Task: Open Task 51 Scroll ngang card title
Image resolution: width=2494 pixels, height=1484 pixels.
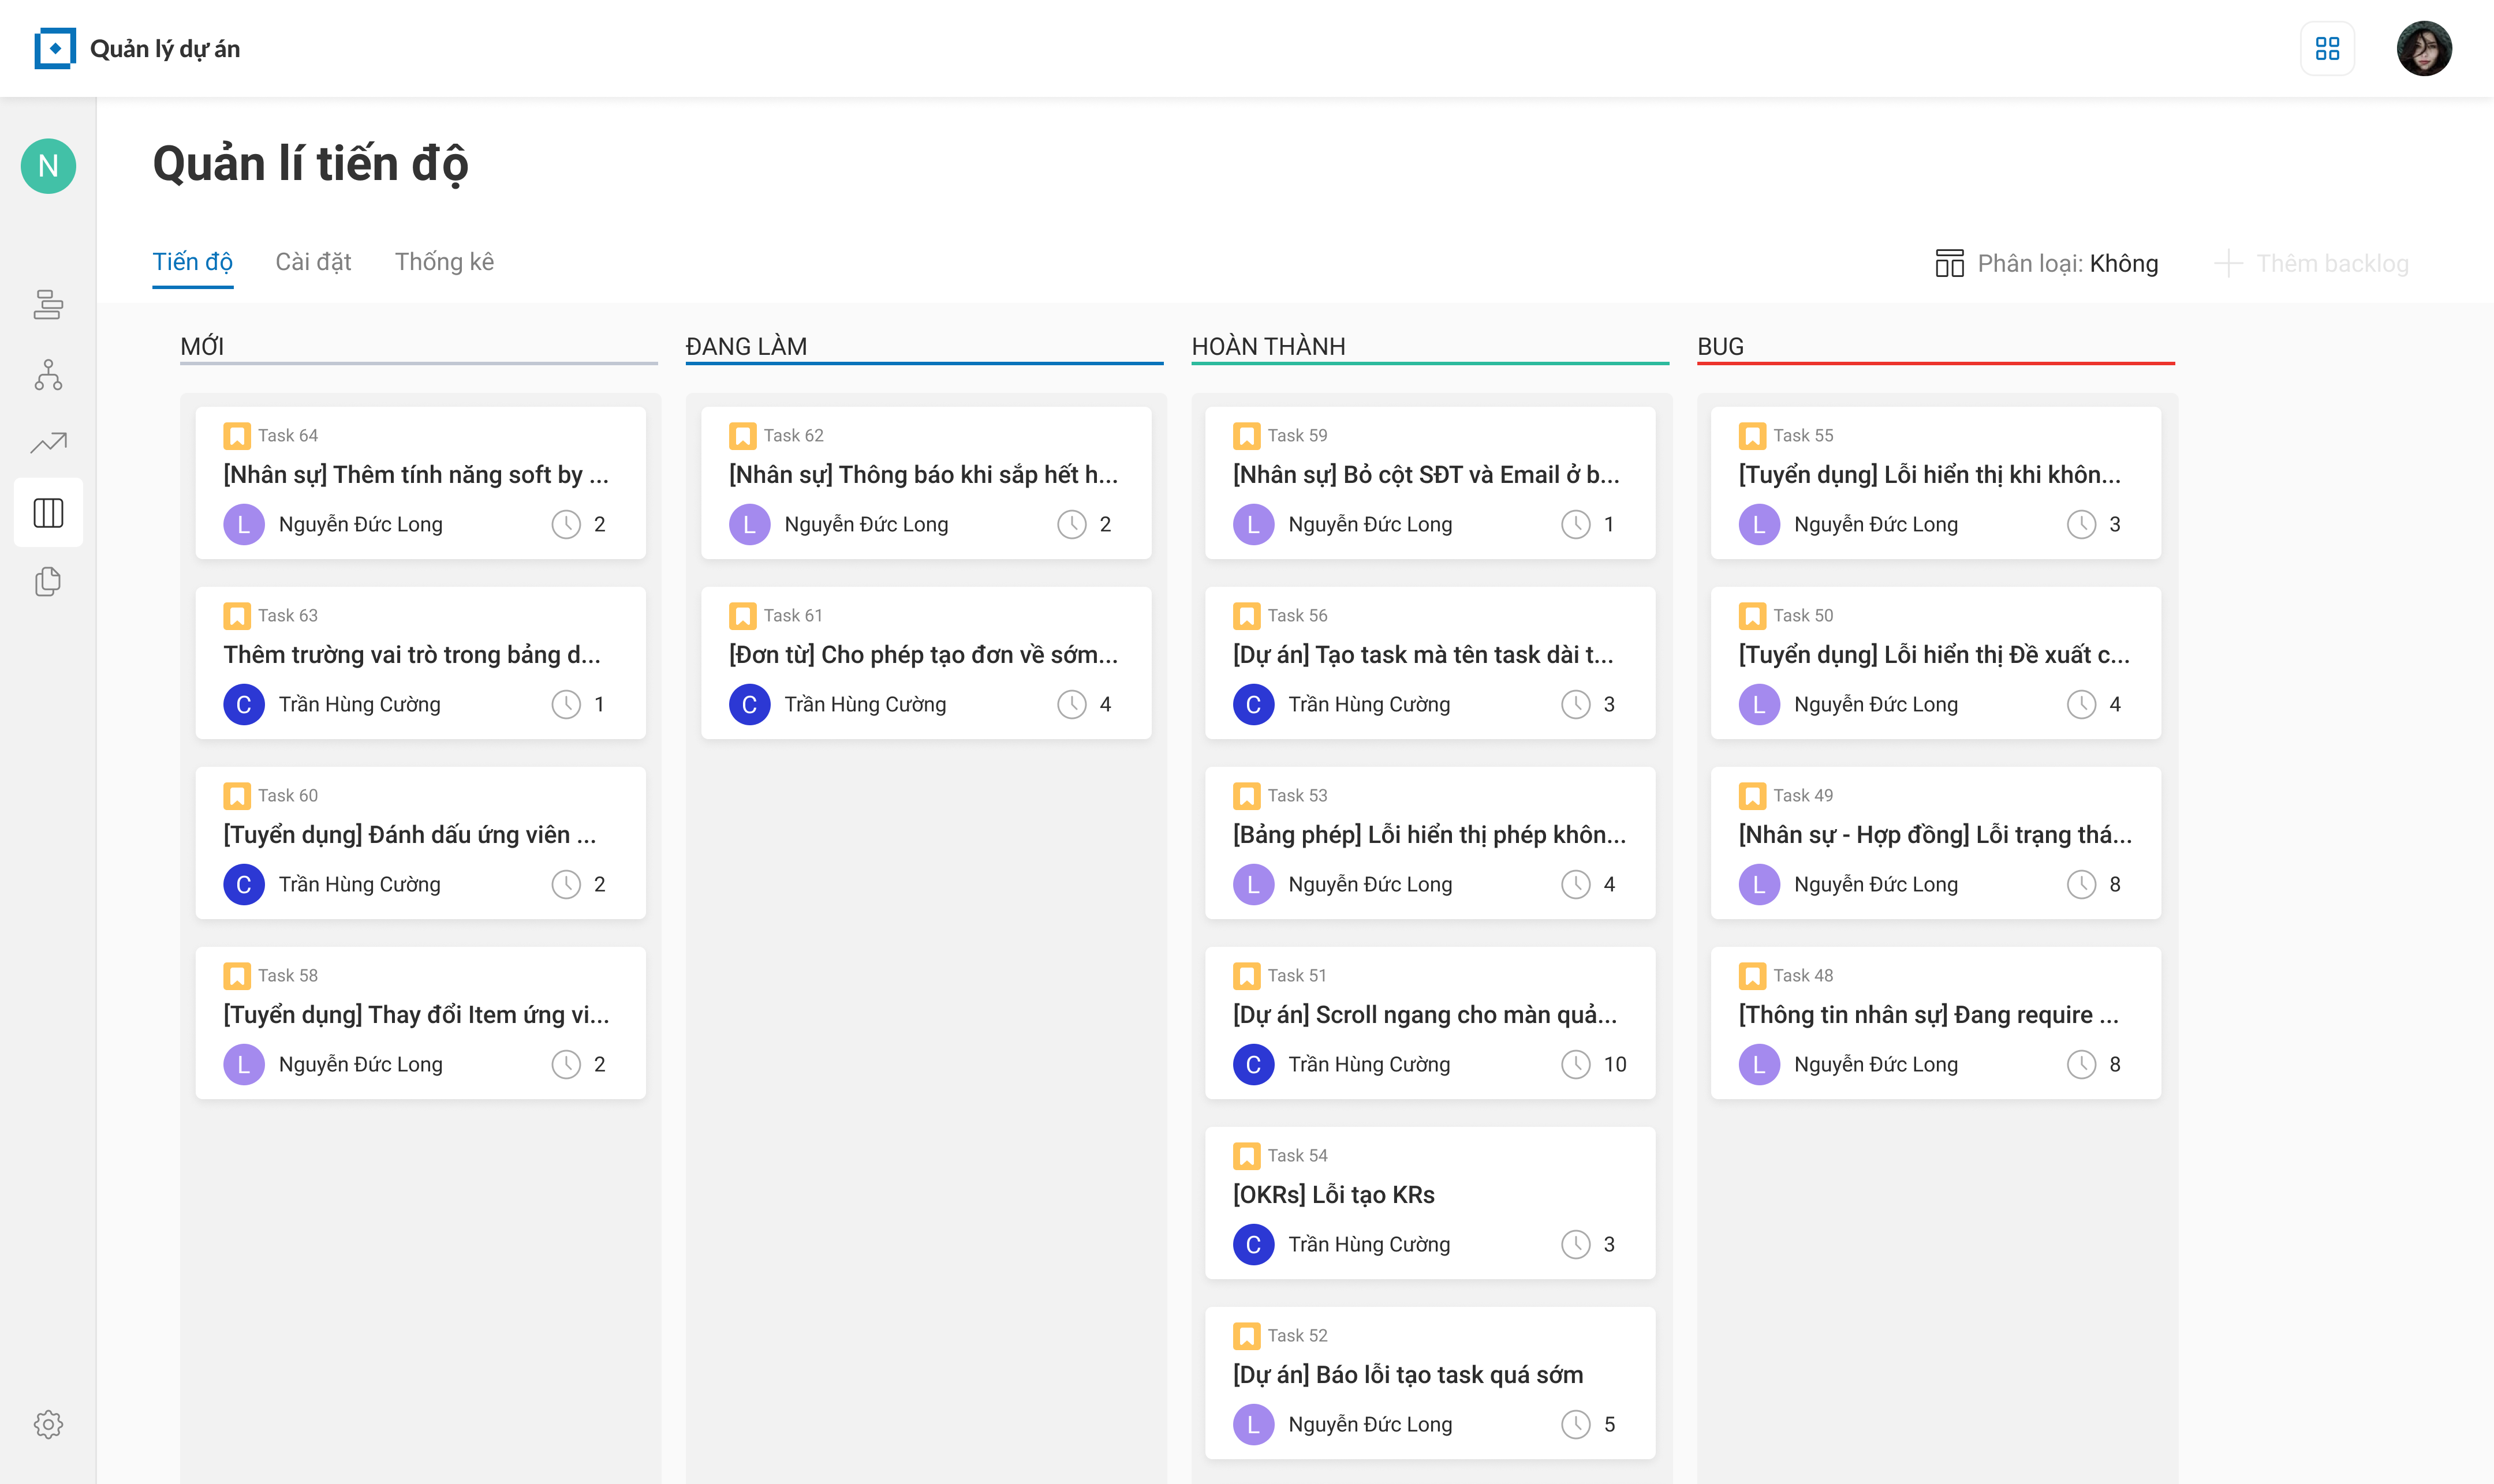Action: tap(1425, 1014)
